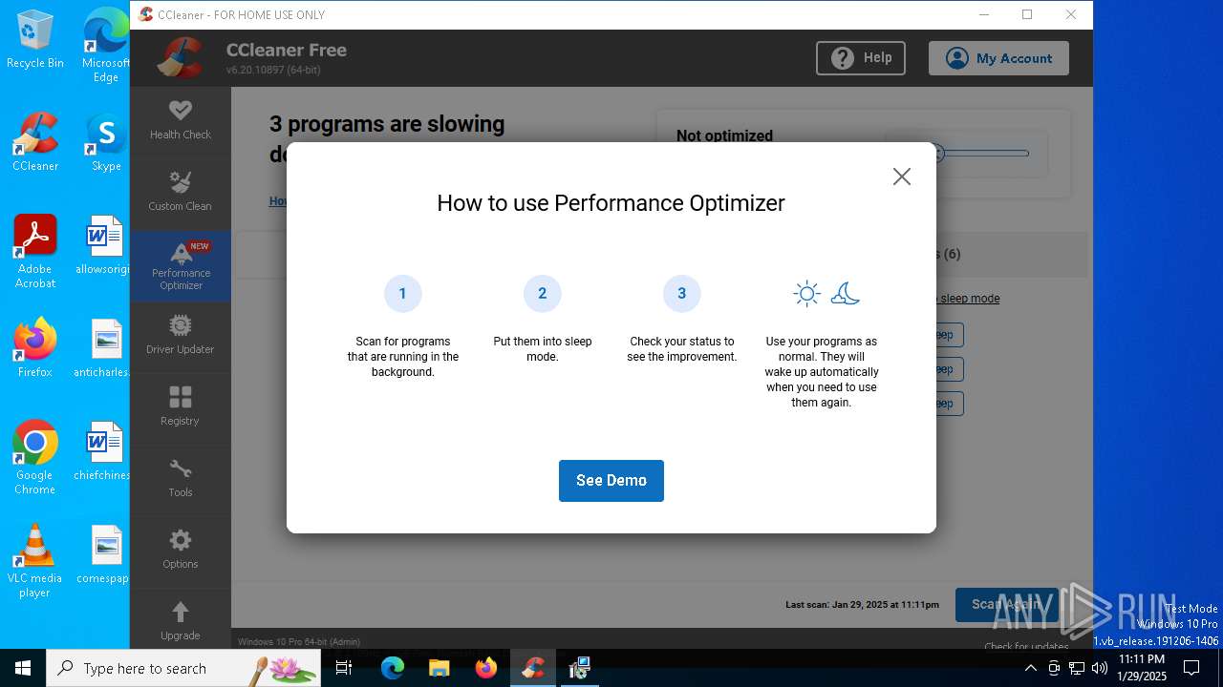This screenshot has width=1223, height=687.
Task: Open the Tools section
Action: (x=180, y=479)
